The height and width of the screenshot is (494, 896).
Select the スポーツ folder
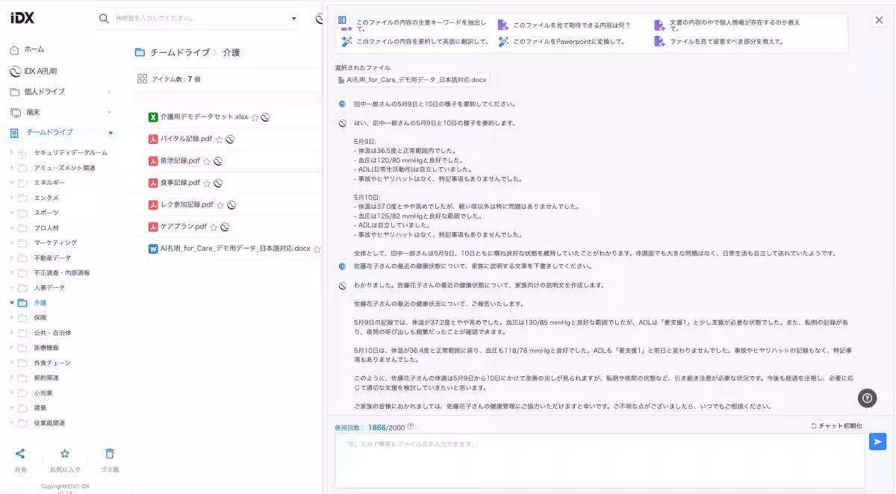click(x=46, y=213)
